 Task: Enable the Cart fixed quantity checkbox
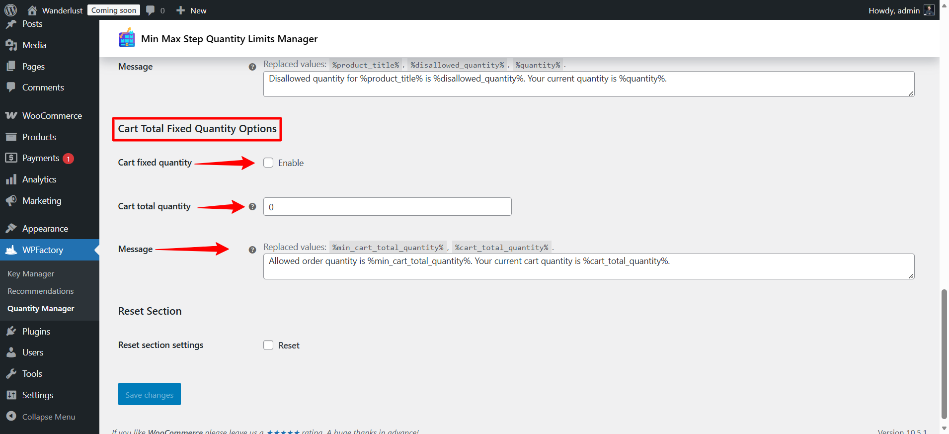click(268, 163)
